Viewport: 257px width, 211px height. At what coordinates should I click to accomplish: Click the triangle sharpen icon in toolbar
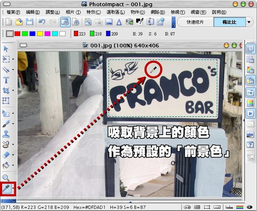(119, 22)
